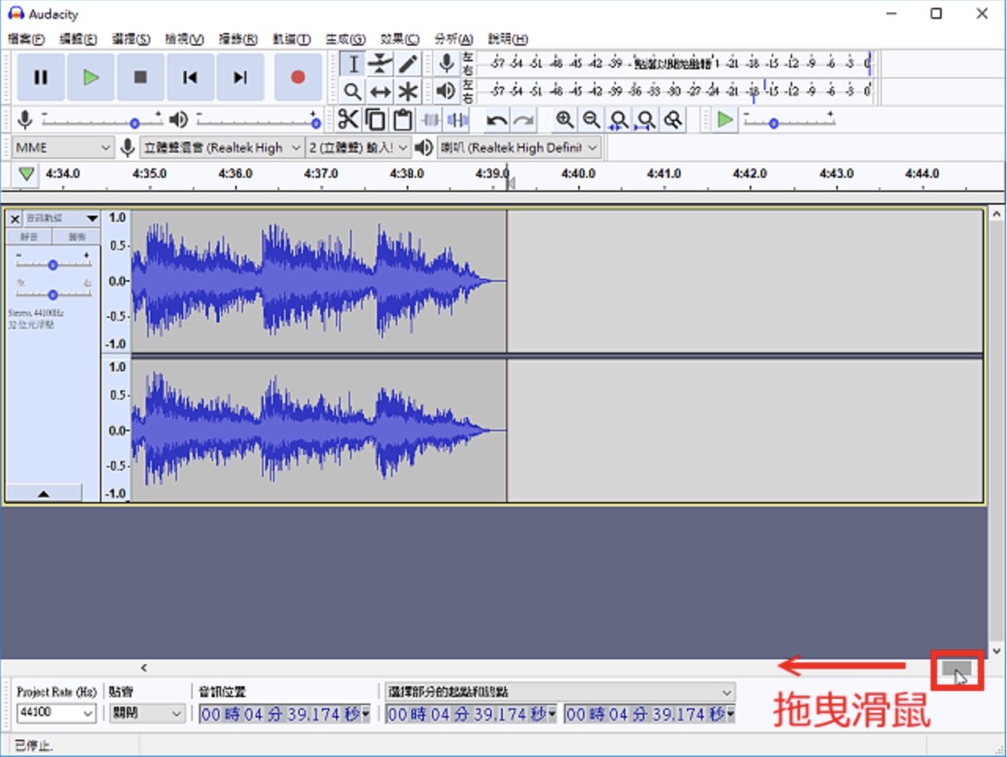Mute the audio track

coord(29,237)
